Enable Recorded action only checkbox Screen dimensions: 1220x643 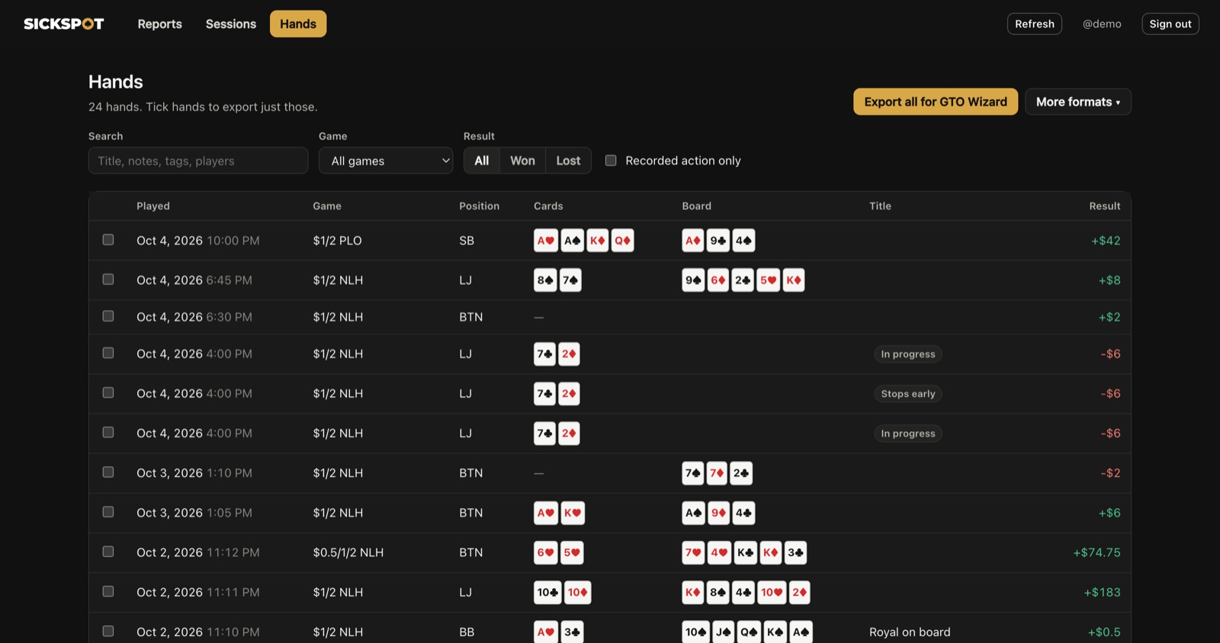611,160
